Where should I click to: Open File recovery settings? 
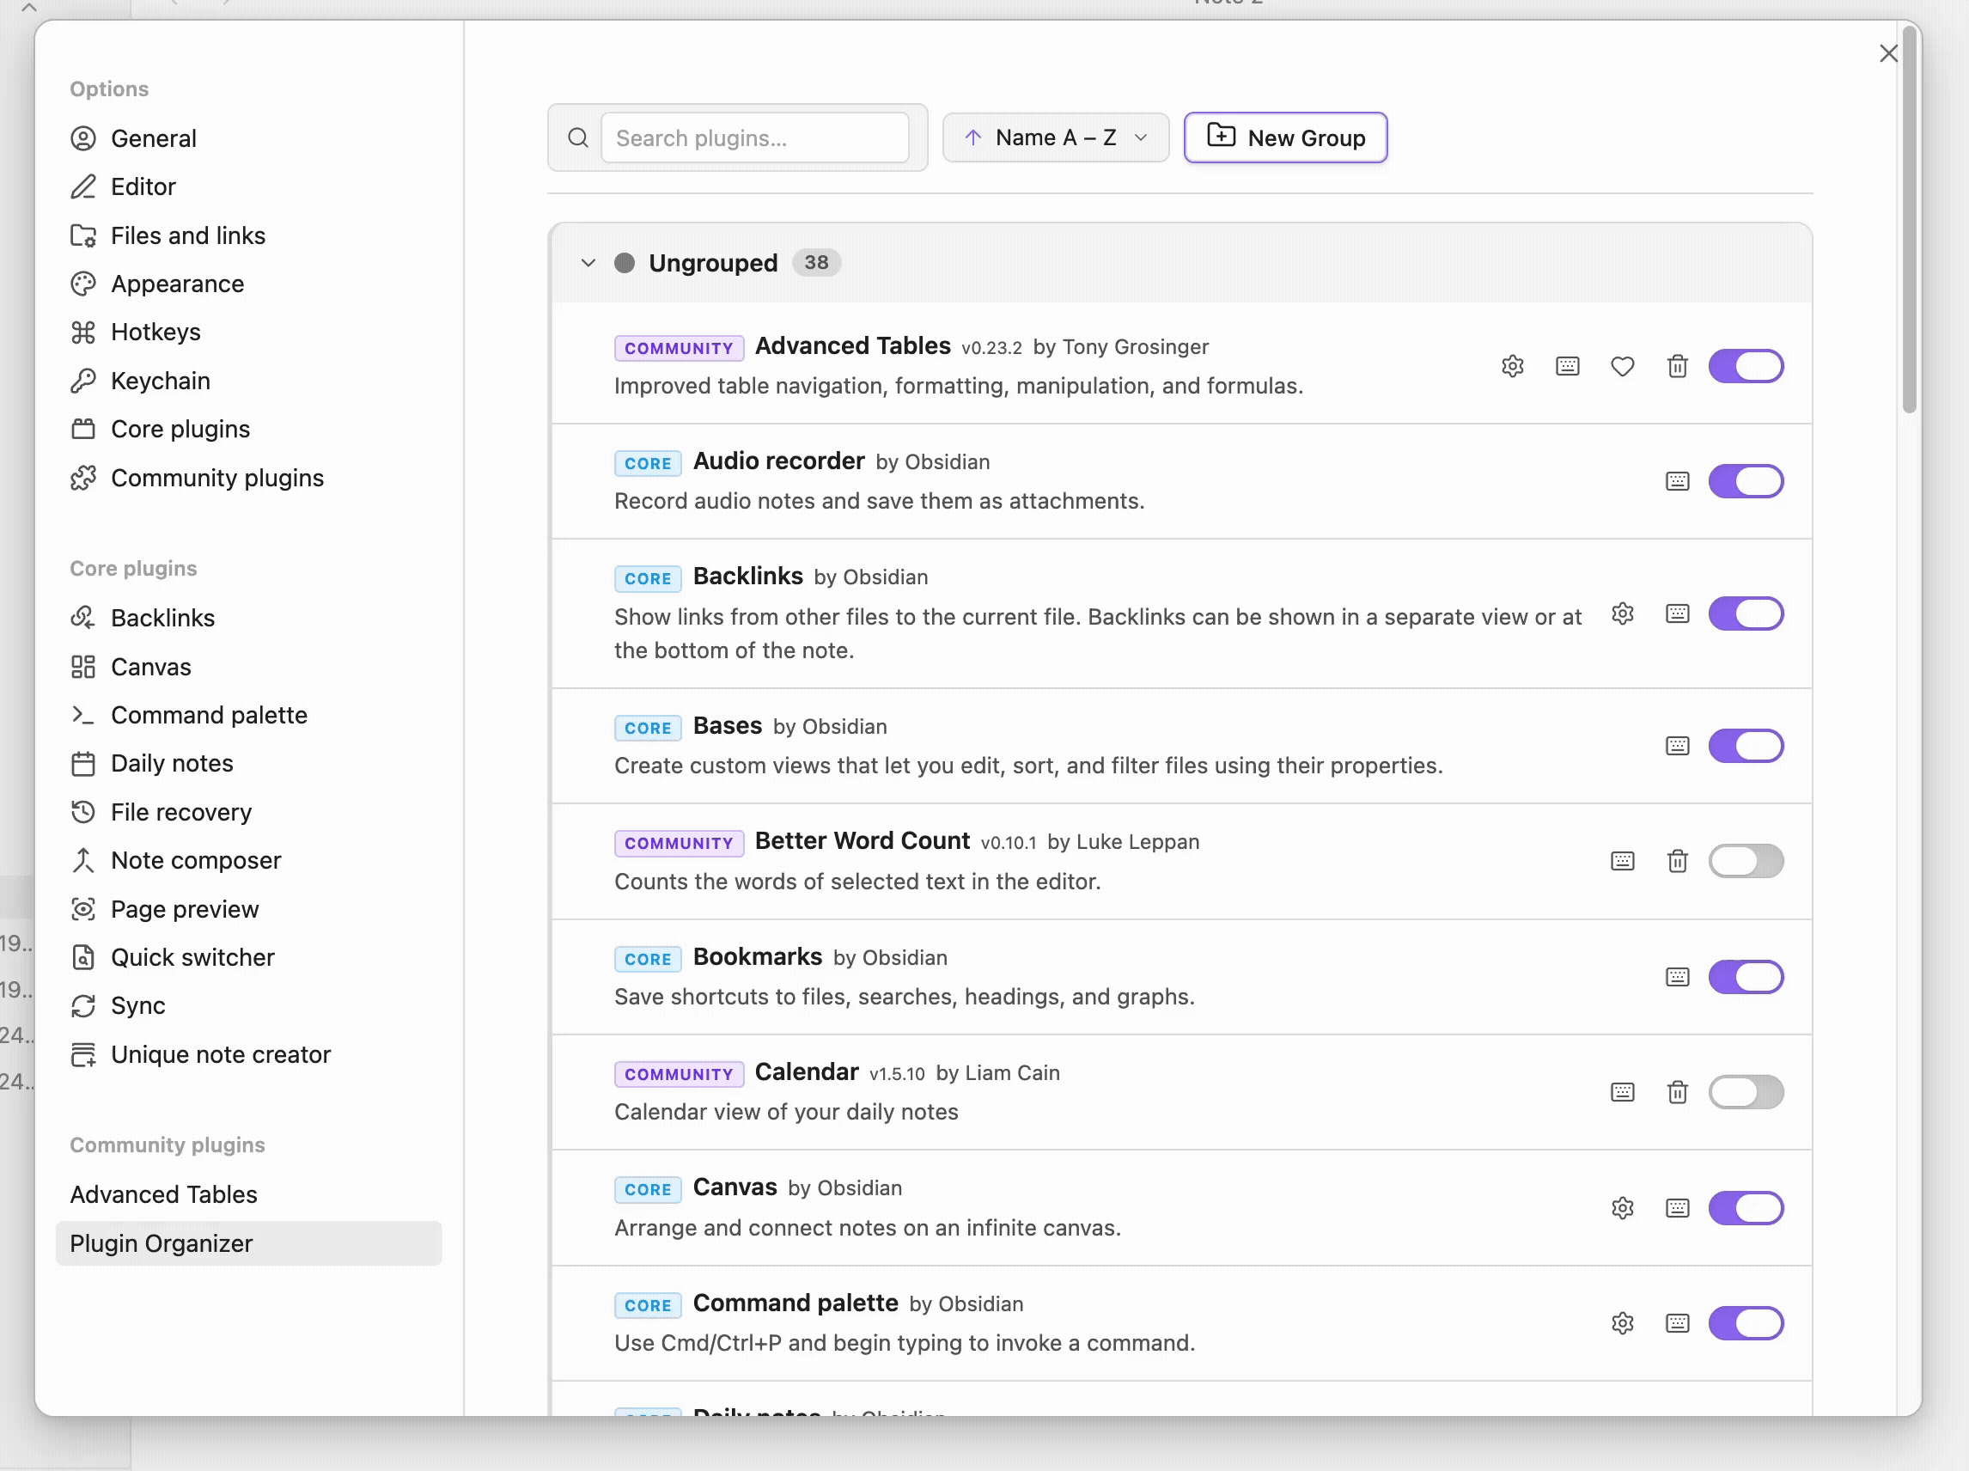(x=248, y=812)
